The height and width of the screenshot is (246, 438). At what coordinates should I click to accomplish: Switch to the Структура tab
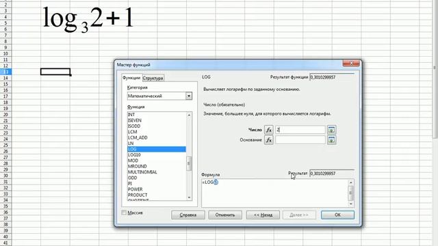click(x=153, y=78)
